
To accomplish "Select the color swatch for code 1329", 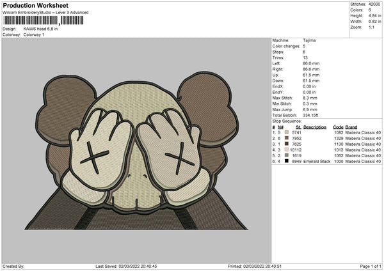I will (287, 138).
